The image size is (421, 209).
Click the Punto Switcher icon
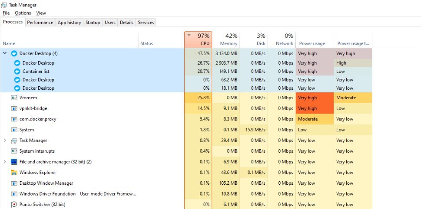(x=14, y=204)
